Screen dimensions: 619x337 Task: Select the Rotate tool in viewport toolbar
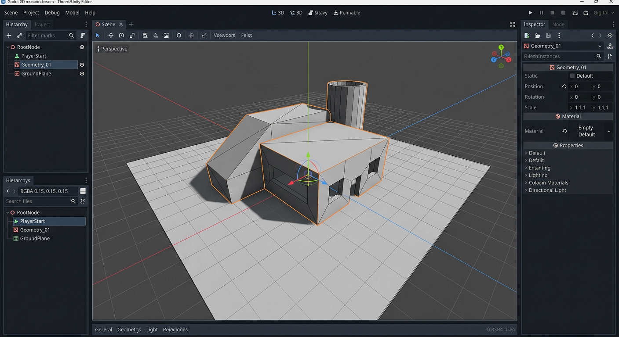pos(121,35)
